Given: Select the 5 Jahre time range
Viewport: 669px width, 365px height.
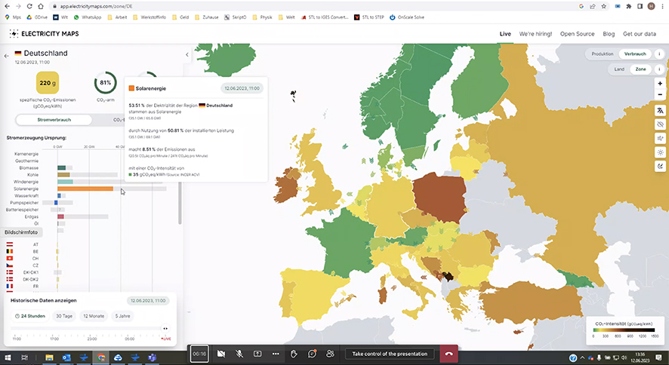Looking at the screenshot, I should coord(122,316).
